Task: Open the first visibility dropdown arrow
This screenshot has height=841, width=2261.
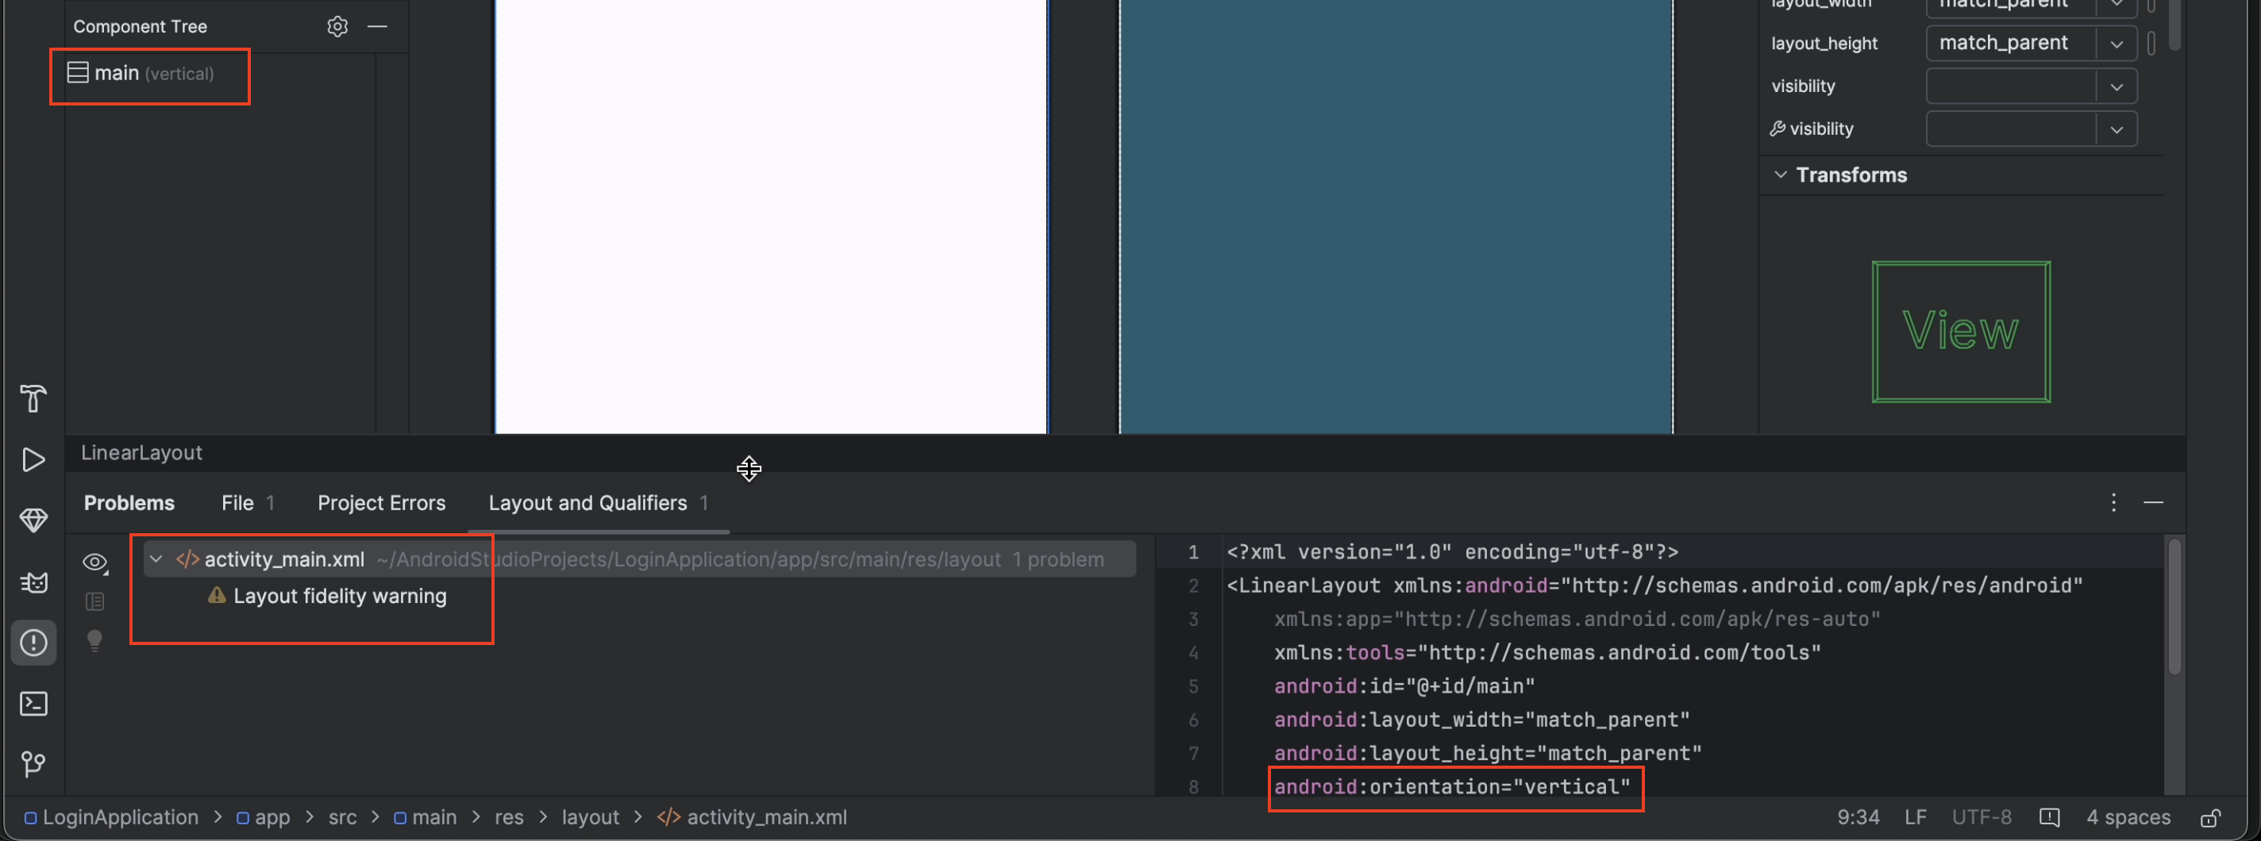Action: [2117, 86]
